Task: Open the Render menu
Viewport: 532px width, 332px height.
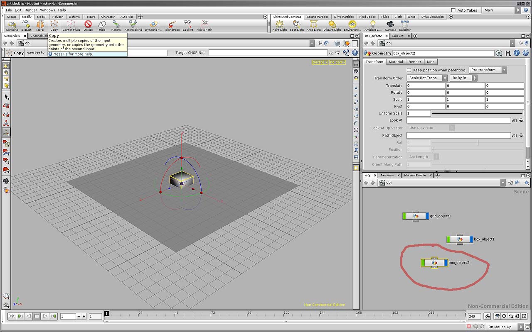Action: coord(31,10)
